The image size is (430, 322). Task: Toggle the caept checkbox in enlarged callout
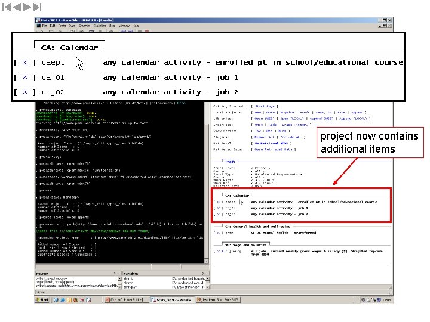(24, 63)
